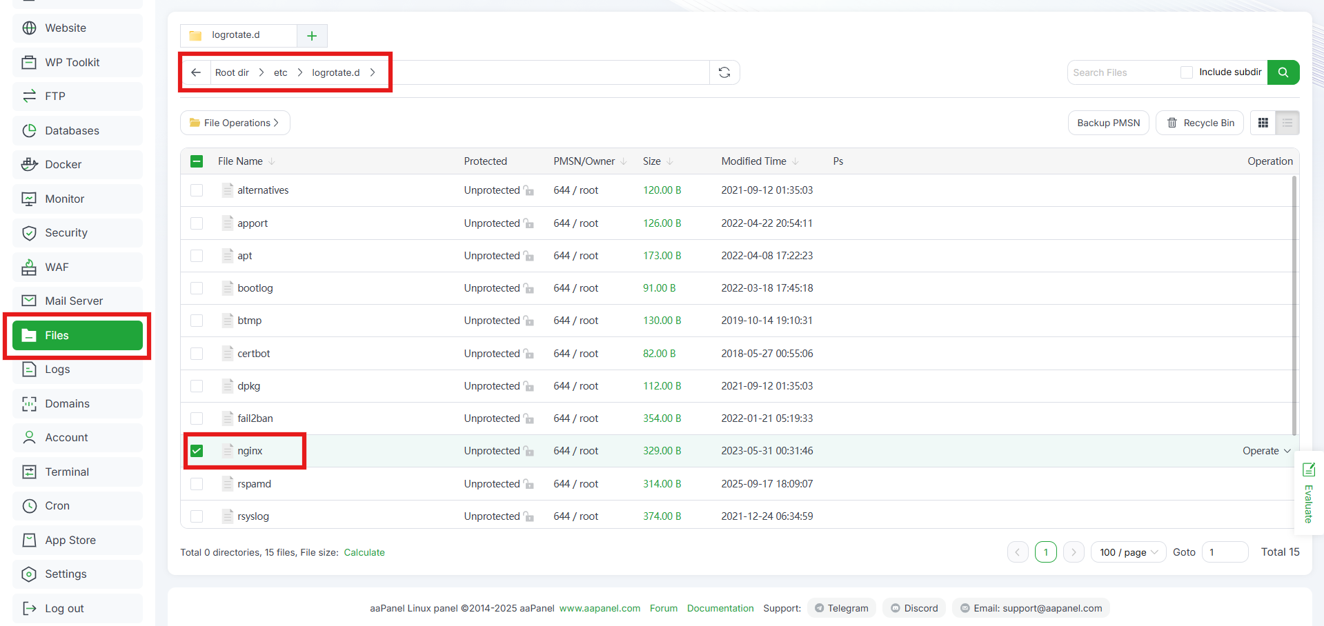The image size is (1324, 626).
Task: Open the Evaluate feedback widget
Action: click(x=1309, y=493)
